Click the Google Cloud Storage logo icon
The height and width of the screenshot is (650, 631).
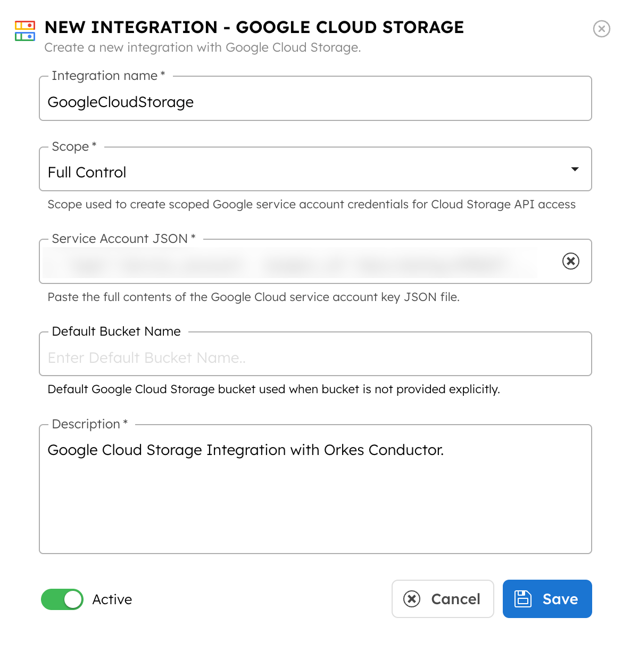click(25, 31)
